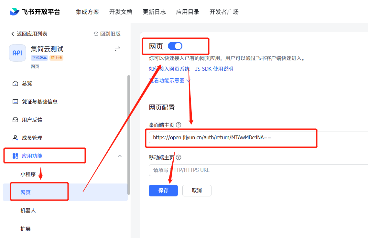Click the 总览 home icon
This screenshot has height=238, width=368.
pyautogui.click(x=15, y=84)
